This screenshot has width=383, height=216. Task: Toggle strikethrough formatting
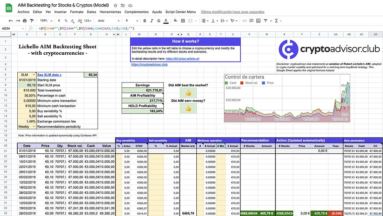click(x=158, y=21)
